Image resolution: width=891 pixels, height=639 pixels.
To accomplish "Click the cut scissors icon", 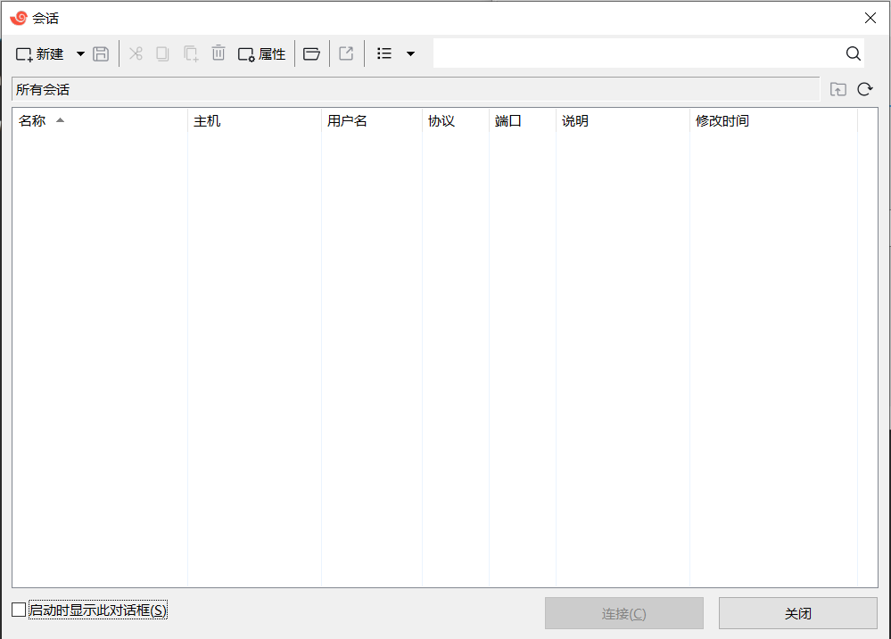I will 136,54.
